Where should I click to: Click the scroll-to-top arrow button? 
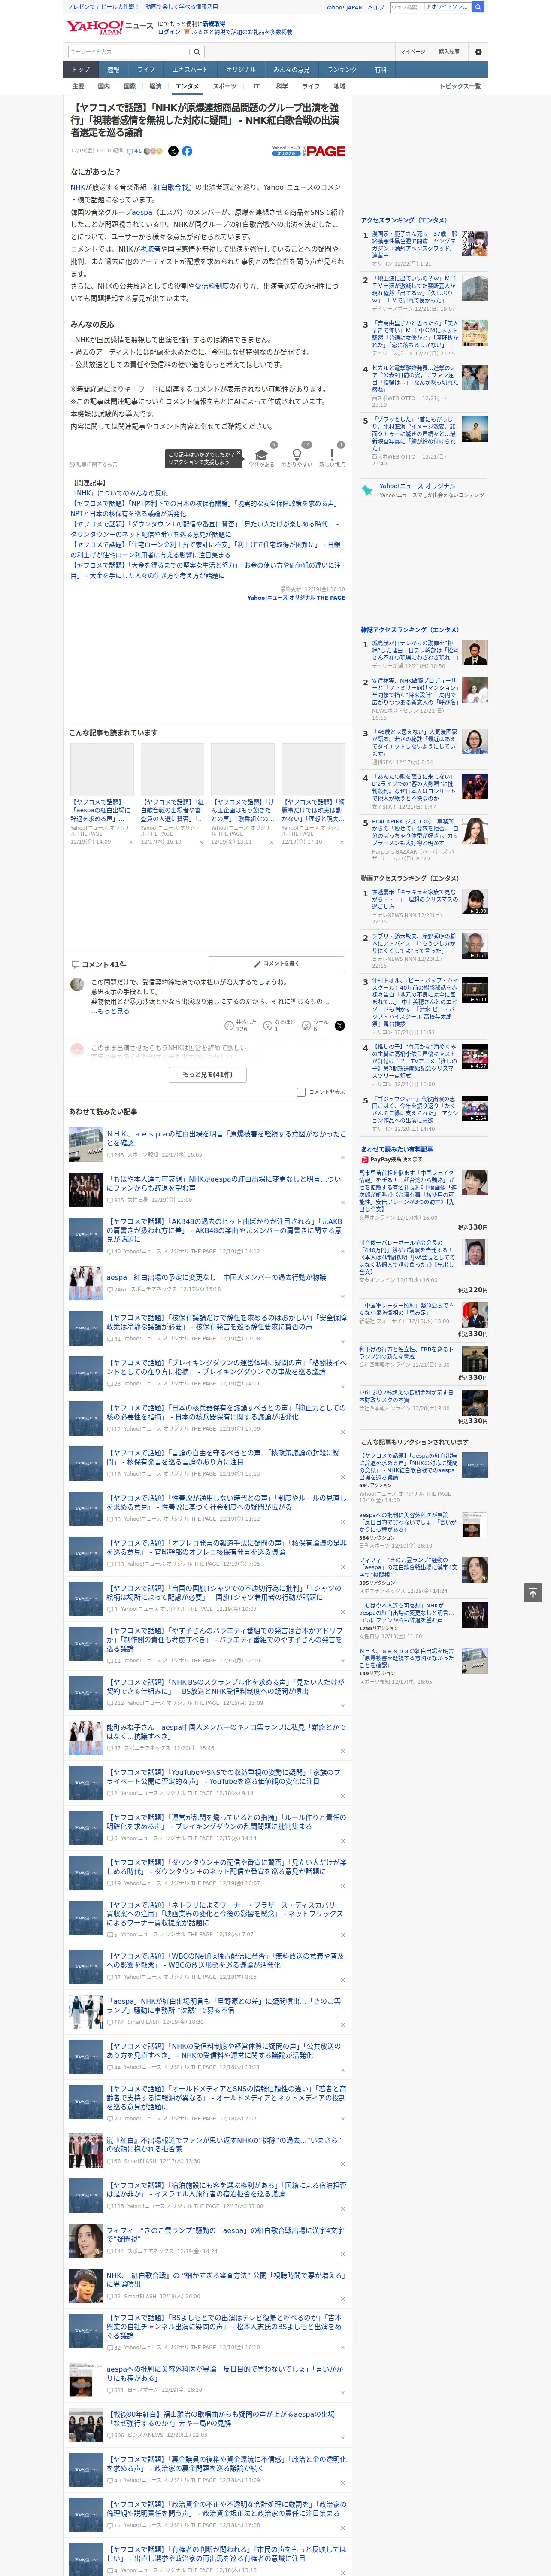[533, 1592]
